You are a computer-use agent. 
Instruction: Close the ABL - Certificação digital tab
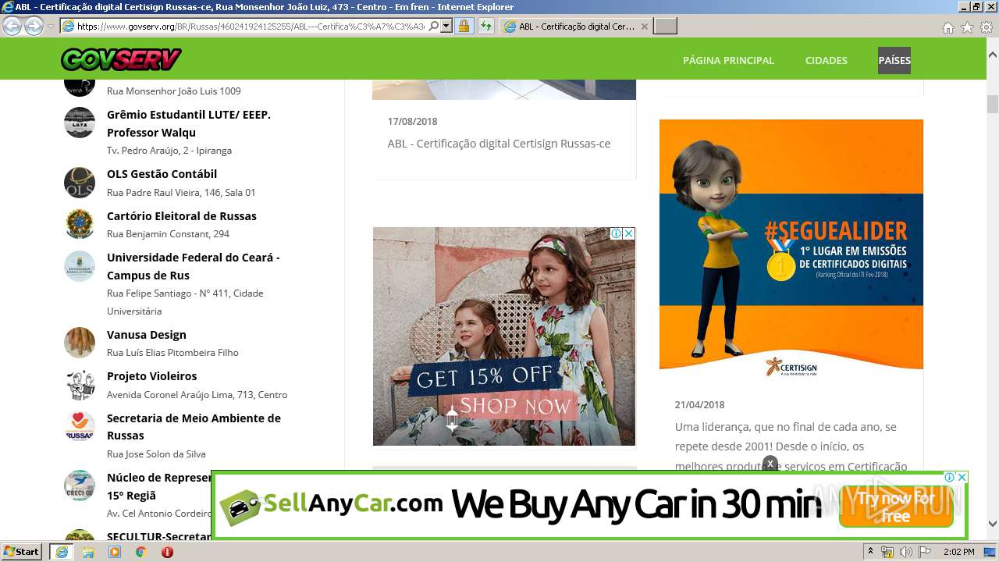[x=645, y=26]
